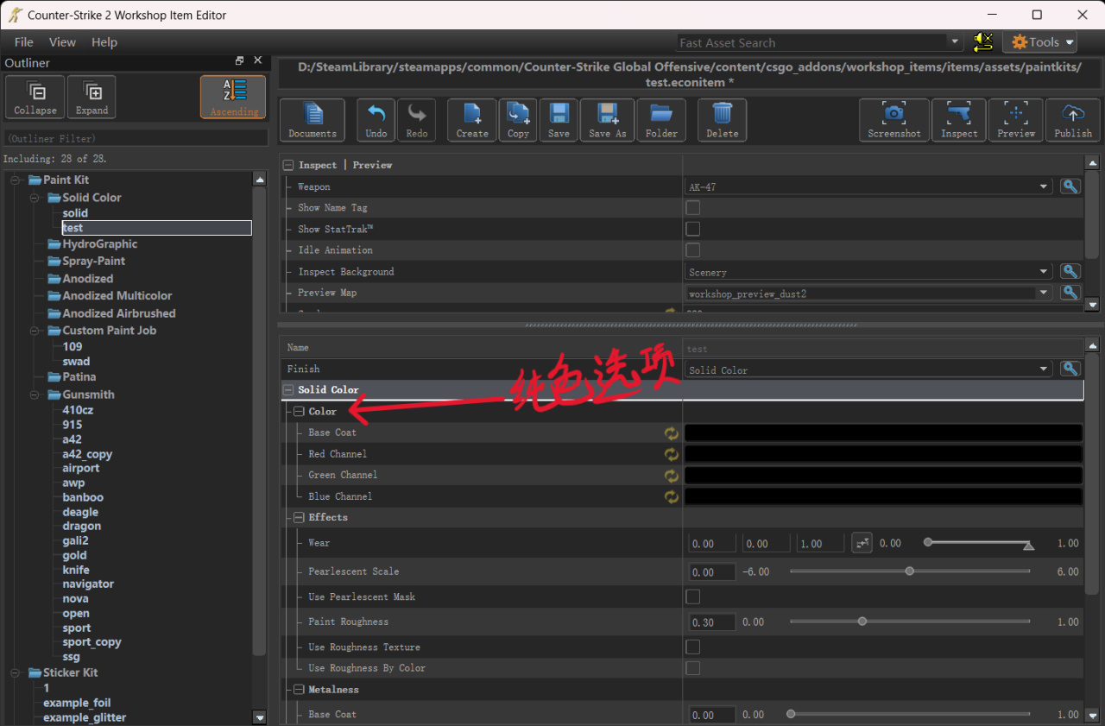Open the Base Coat color swatch
Viewport: 1105px width, 726px height.
click(x=884, y=433)
